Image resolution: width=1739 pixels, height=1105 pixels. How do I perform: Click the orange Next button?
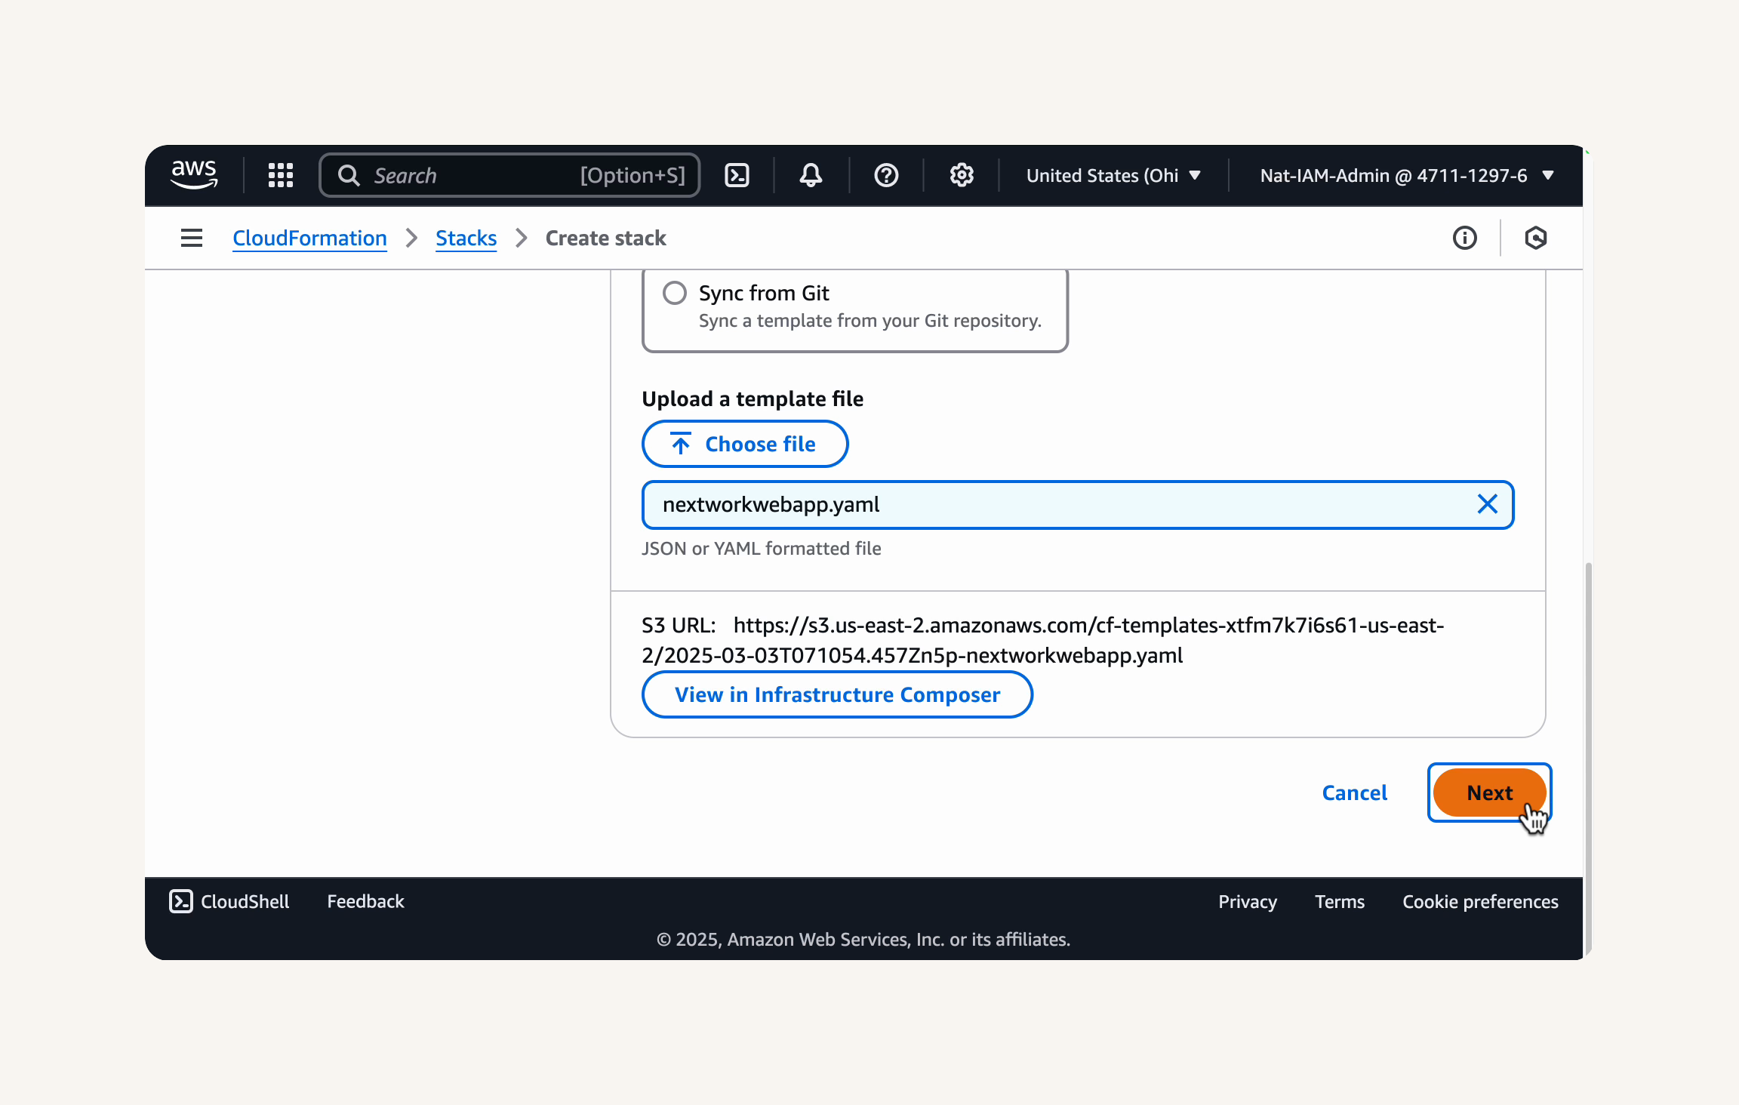coord(1489,793)
